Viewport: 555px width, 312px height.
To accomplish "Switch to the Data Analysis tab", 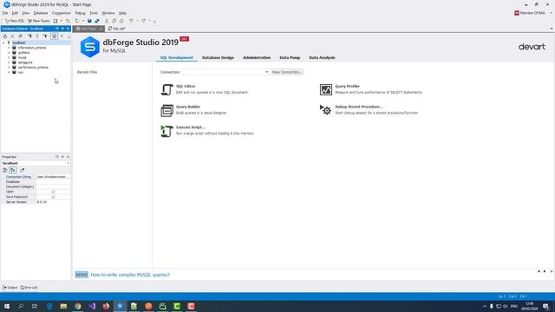I will [x=322, y=58].
